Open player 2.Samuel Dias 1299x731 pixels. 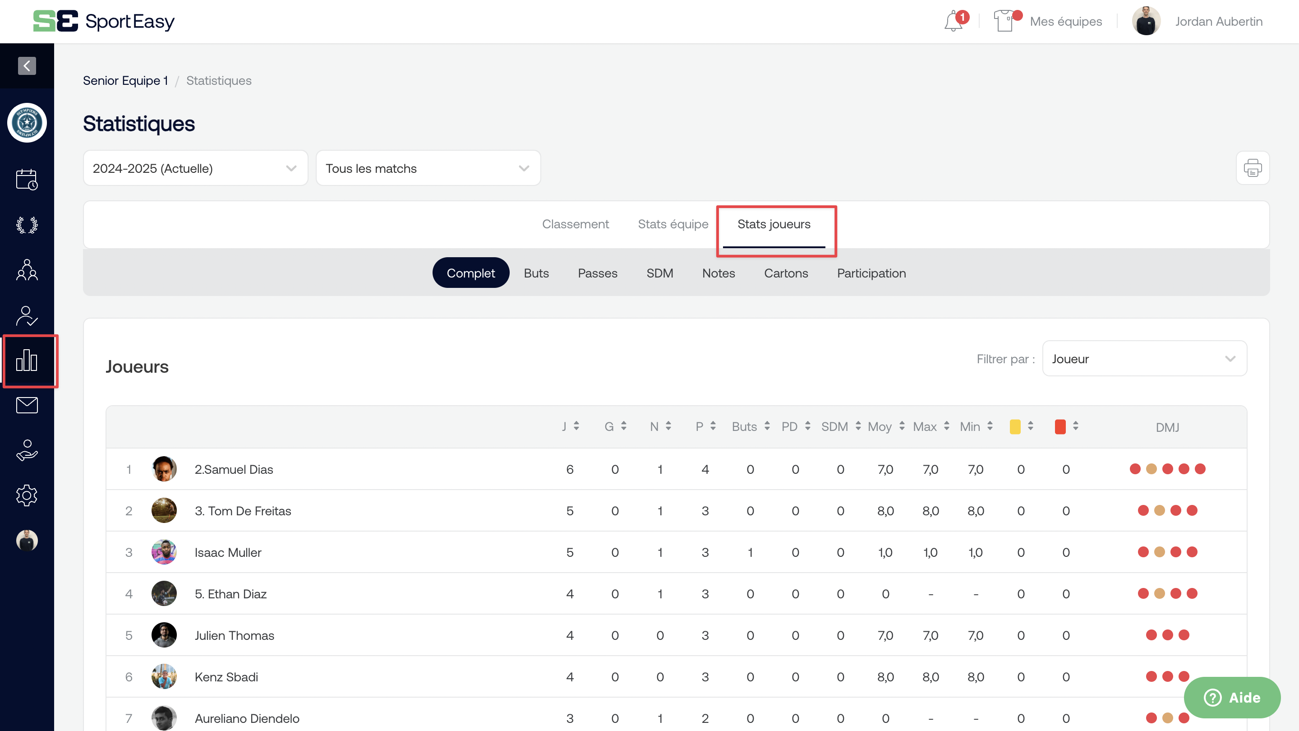234,470
